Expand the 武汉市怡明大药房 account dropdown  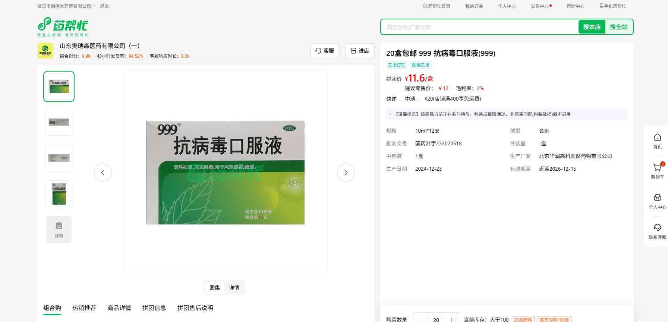66,6
